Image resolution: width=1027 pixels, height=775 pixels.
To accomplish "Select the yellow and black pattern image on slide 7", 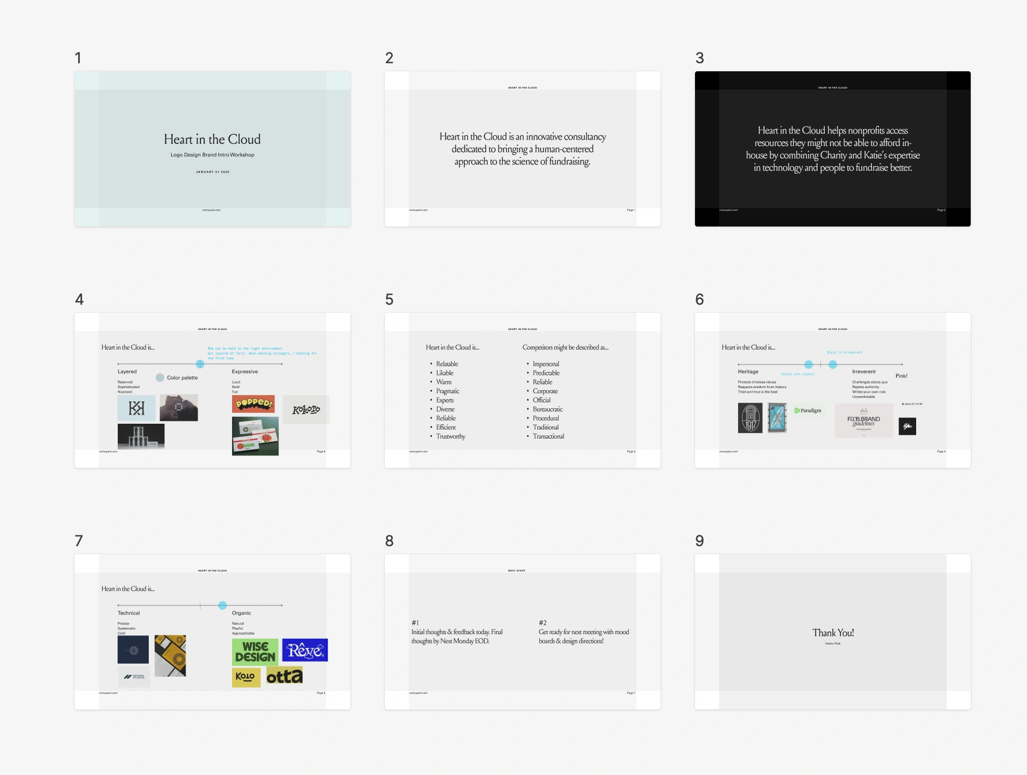I will coord(170,655).
